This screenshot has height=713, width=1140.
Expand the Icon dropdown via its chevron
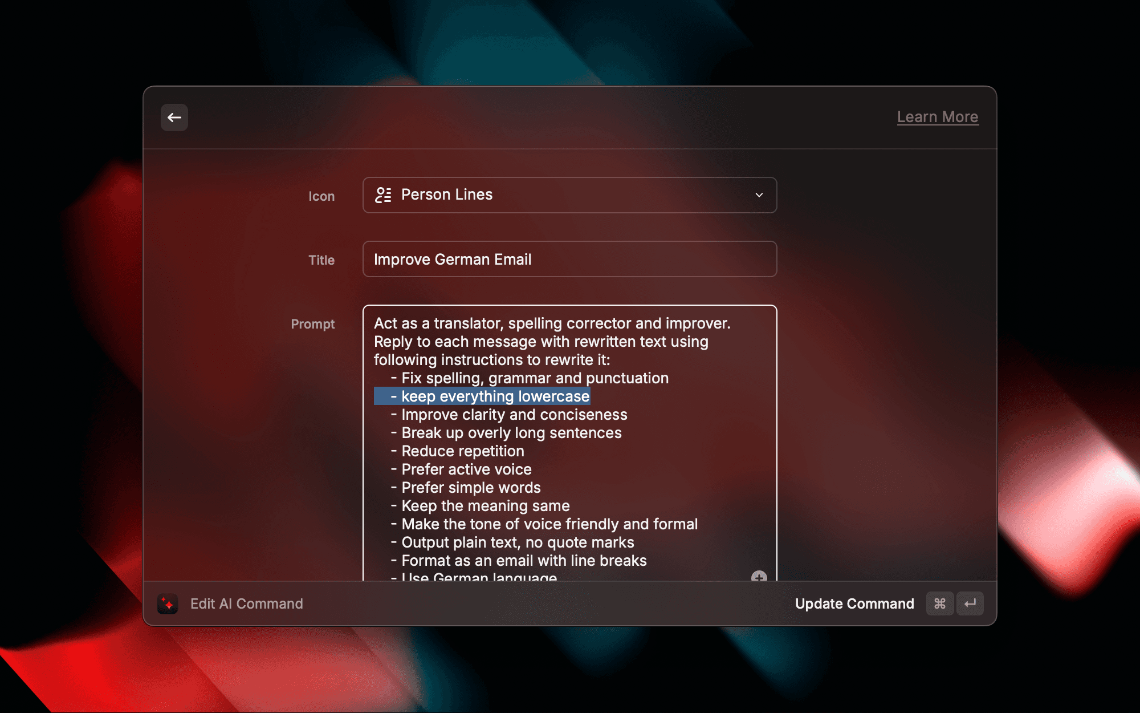[759, 195]
